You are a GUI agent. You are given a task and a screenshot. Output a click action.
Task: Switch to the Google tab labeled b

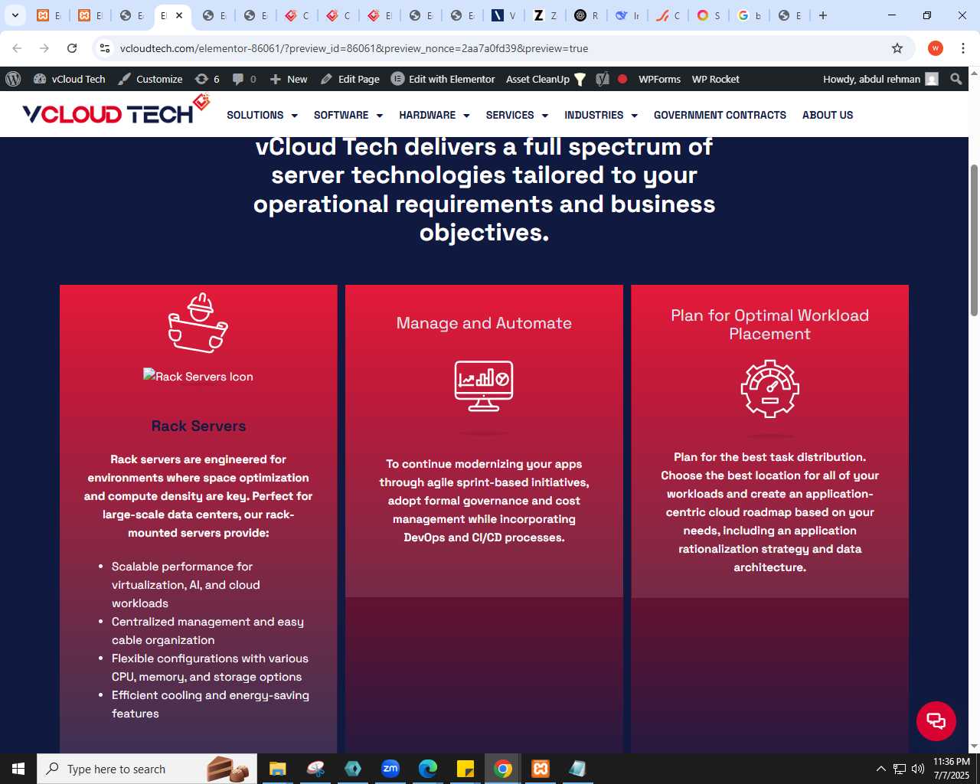click(x=750, y=15)
